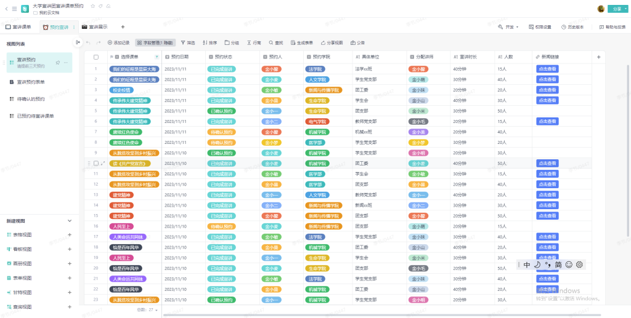Viewport: 631px width, 318px height.
Task: Tick the select-all checkbox in table header
Action: (x=96, y=57)
